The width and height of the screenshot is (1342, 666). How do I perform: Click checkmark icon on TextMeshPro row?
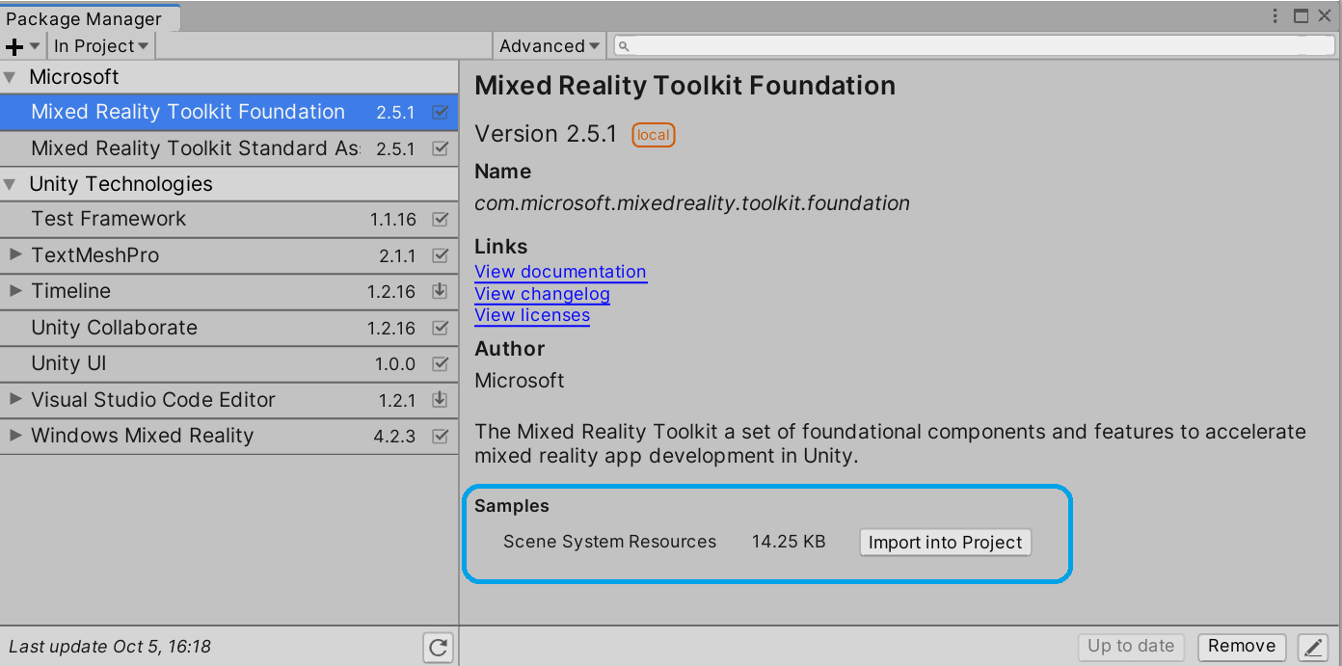click(x=441, y=255)
